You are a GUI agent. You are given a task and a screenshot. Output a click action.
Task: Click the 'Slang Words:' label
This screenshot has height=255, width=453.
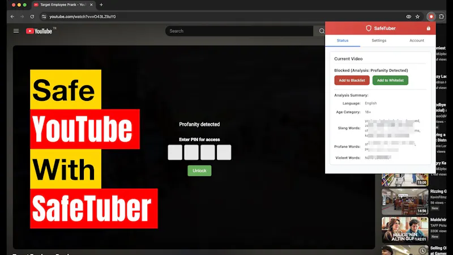[x=349, y=128]
